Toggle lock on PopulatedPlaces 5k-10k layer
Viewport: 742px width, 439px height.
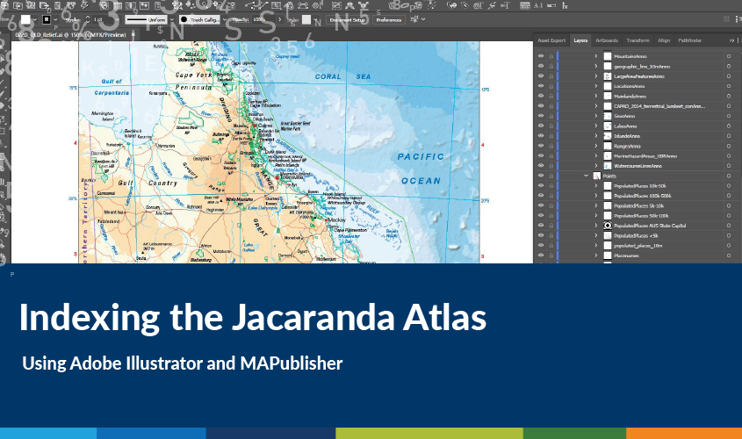551,205
